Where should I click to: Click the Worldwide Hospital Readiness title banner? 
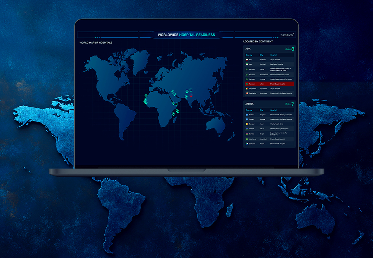coord(186,35)
